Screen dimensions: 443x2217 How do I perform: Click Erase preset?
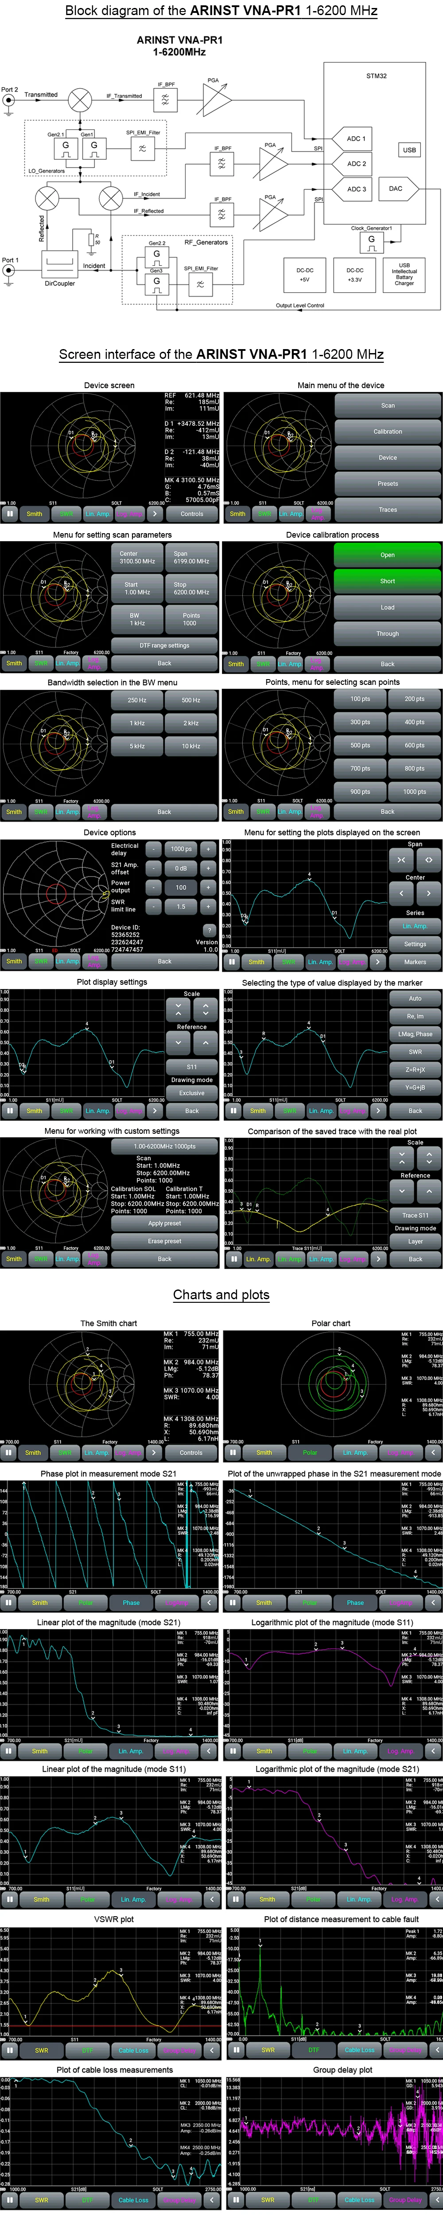(x=164, y=1241)
